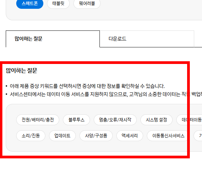Choose the 소리/진동 keyword chip
The width and height of the screenshot is (202, 178).
[x=31, y=136]
